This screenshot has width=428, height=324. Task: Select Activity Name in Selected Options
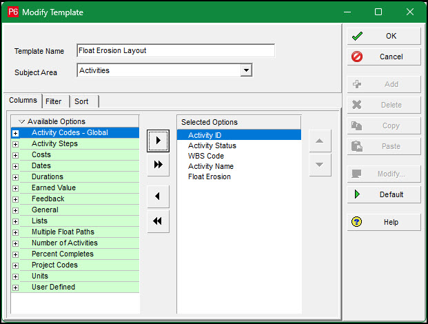[239, 166]
